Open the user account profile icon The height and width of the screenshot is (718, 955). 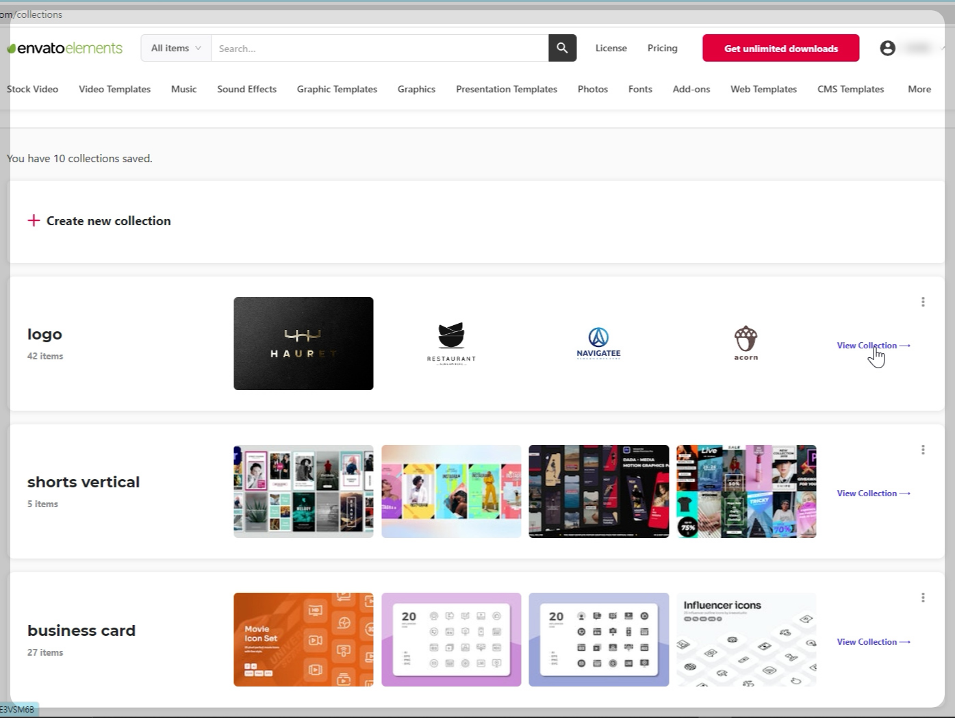pos(887,48)
